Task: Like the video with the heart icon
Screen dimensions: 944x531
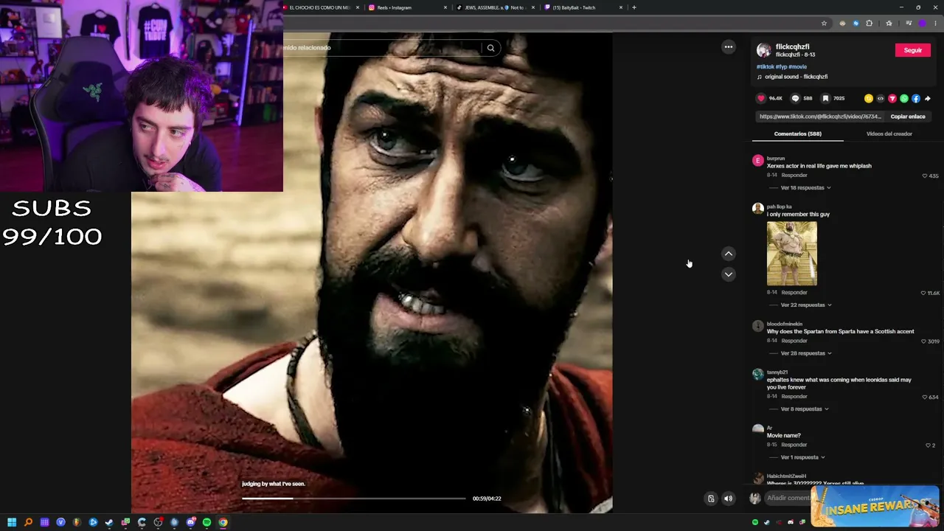Action: 761,98
